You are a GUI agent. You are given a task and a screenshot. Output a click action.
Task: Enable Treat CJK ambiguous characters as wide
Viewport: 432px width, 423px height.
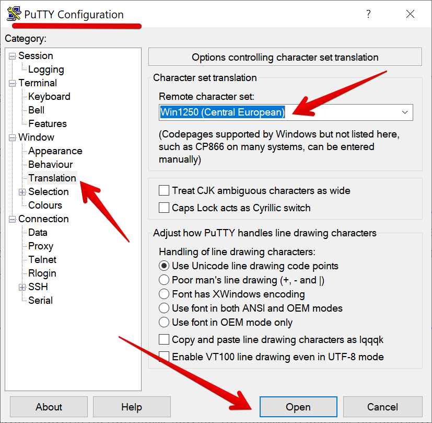point(164,190)
